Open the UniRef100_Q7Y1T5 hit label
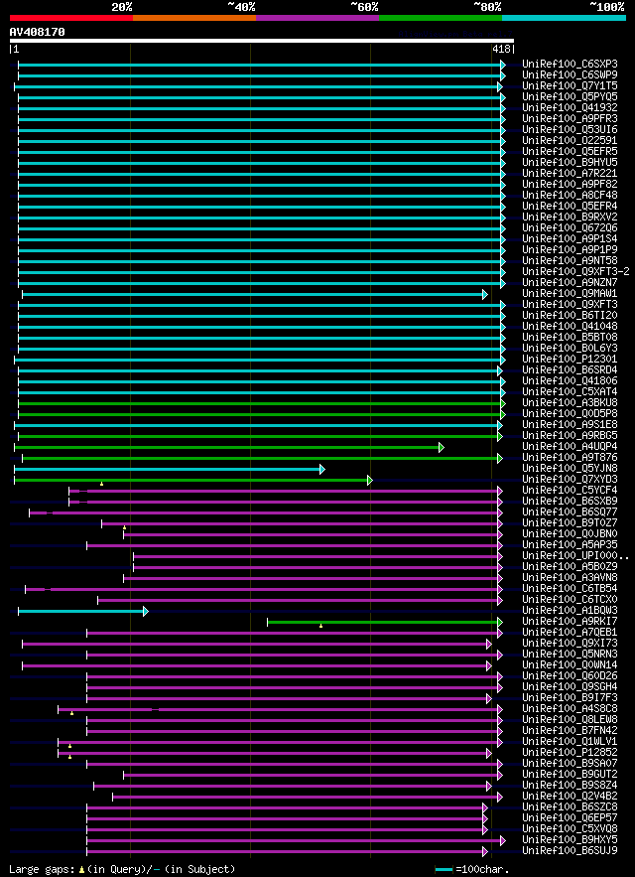The height and width of the screenshot is (877, 635). point(570,86)
